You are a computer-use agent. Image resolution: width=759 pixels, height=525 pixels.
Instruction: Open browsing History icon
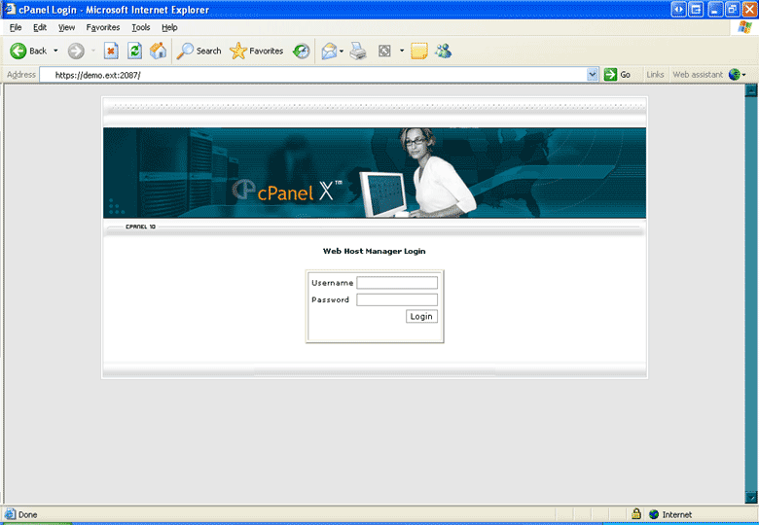[x=301, y=51]
